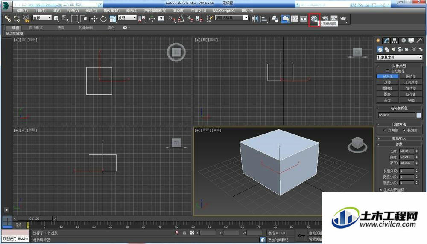
Task: Select the 立方体 radio button
Action: click(385, 130)
